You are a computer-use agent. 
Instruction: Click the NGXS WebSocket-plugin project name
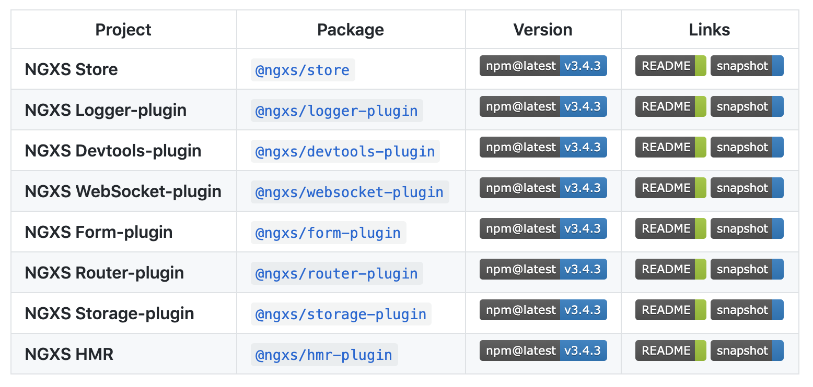tap(123, 191)
